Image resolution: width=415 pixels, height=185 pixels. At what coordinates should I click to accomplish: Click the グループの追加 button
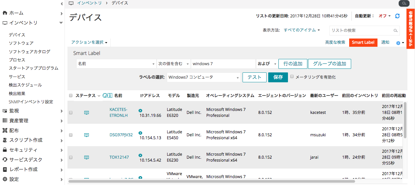click(329, 64)
